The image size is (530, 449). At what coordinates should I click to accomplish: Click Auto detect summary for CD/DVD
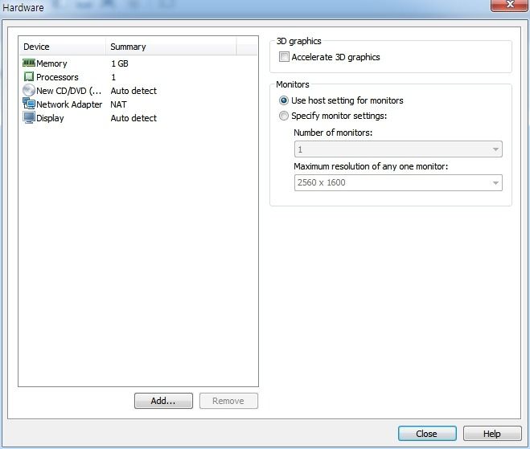[x=134, y=91]
